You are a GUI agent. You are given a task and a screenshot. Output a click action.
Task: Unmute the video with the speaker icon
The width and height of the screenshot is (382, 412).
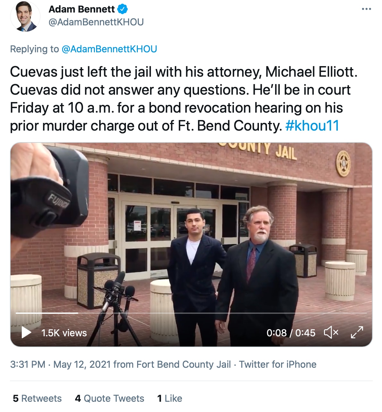(331, 332)
